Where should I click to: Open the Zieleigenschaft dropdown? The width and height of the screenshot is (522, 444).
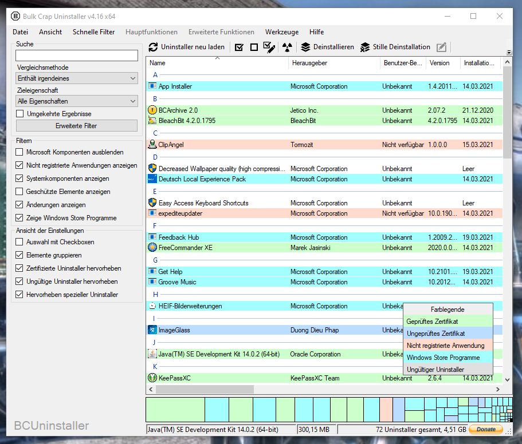[x=77, y=101]
